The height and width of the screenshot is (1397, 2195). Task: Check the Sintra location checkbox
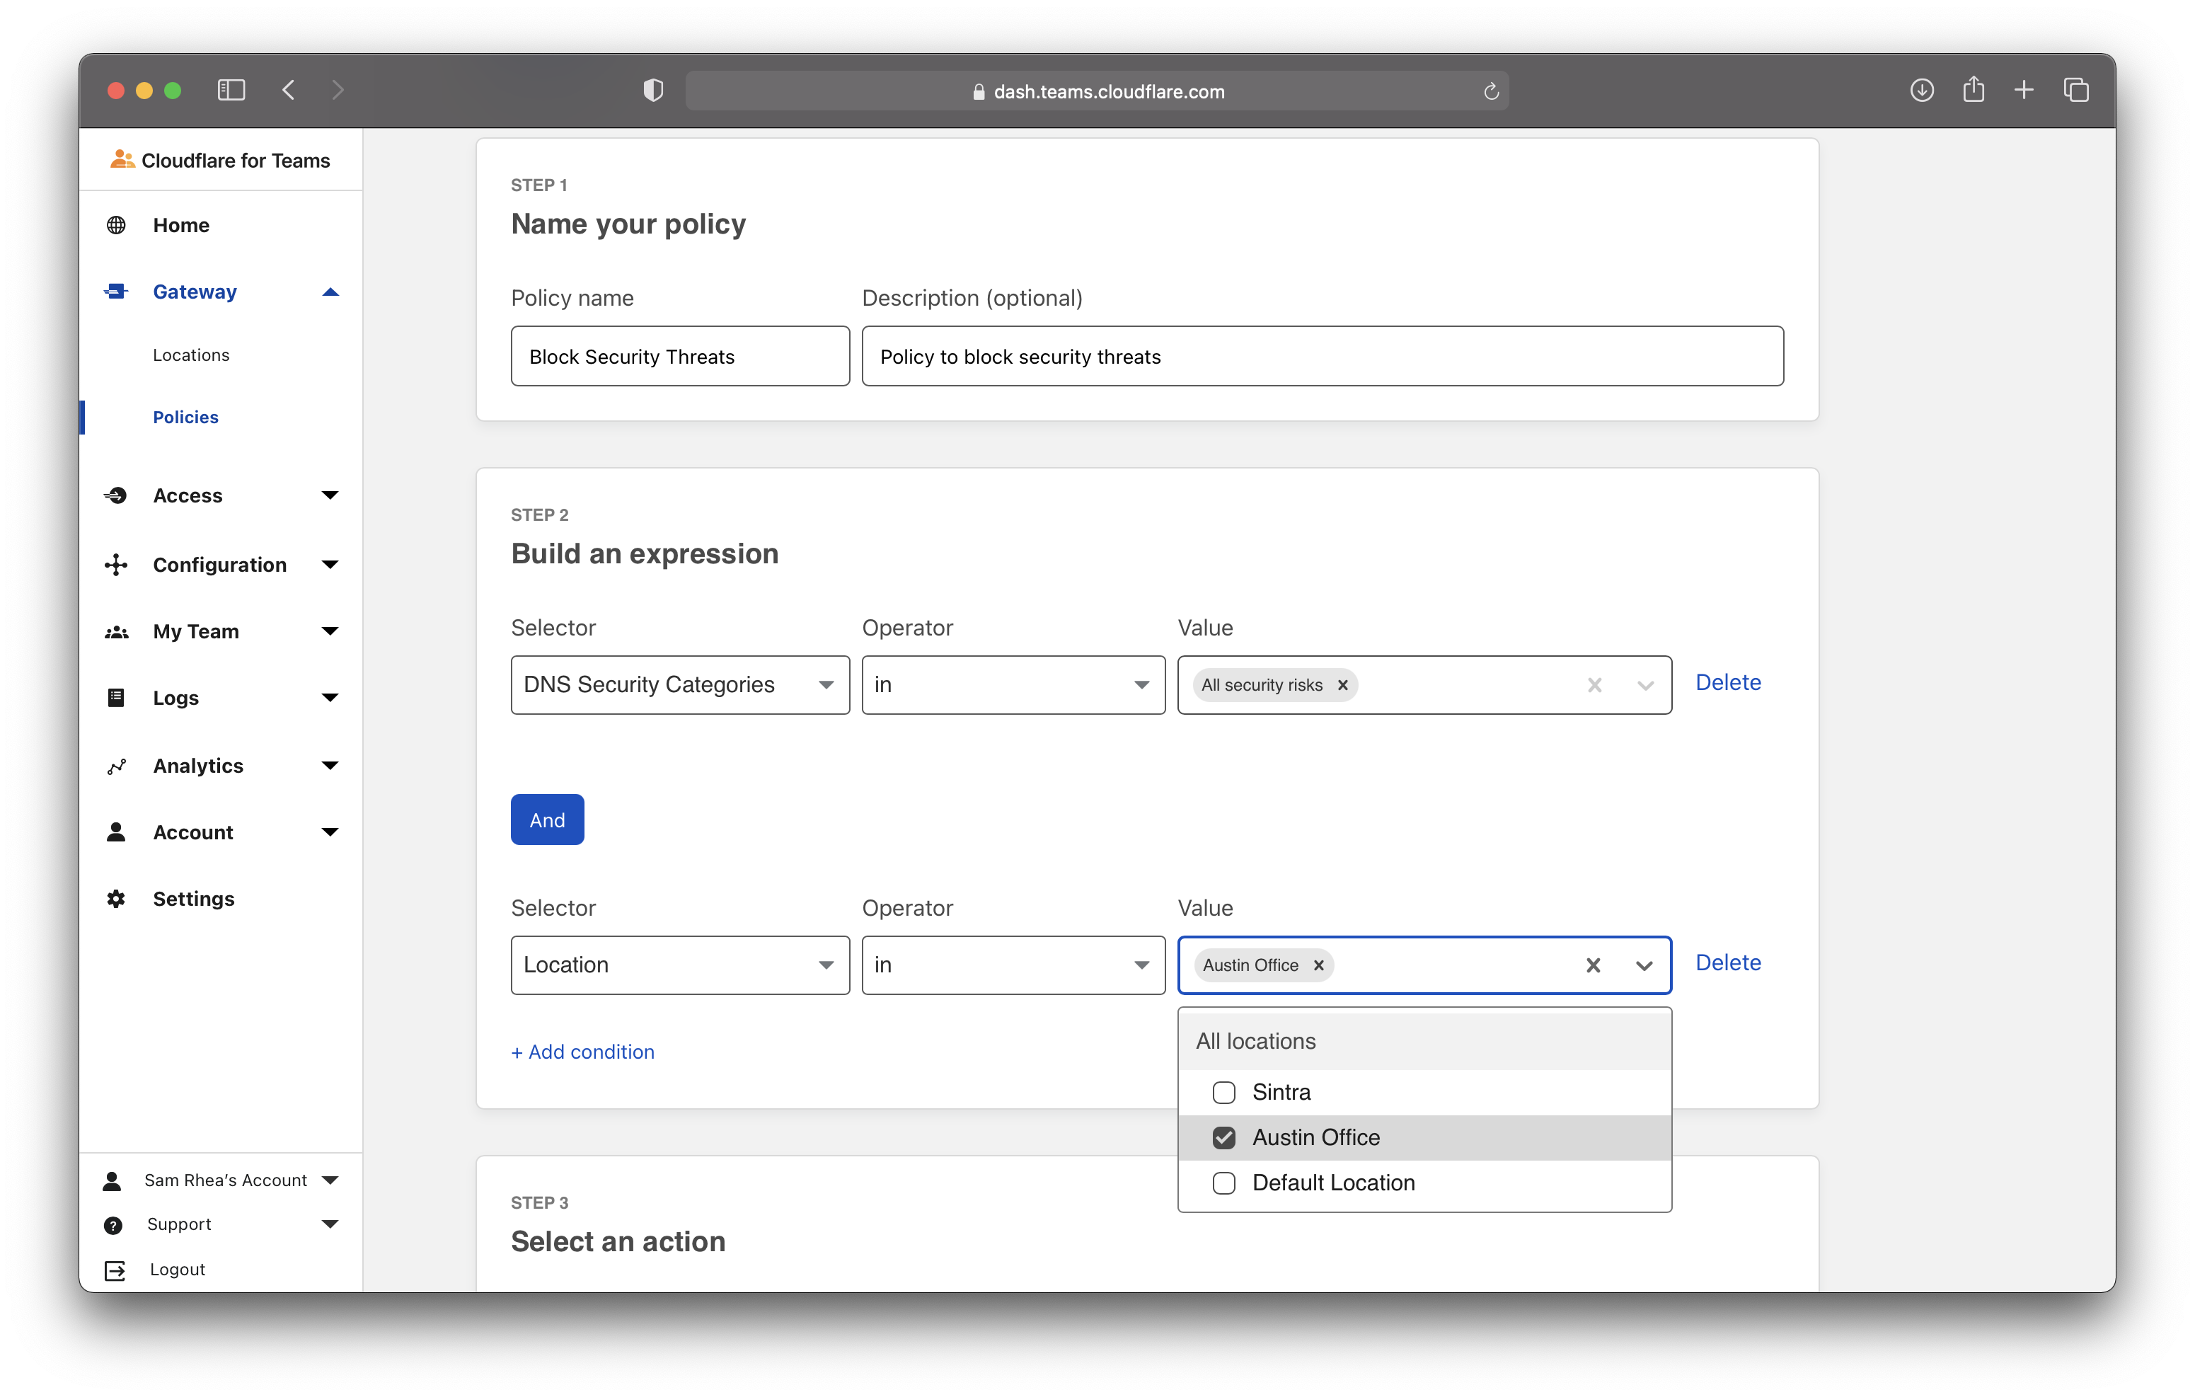(1223, 1091)
